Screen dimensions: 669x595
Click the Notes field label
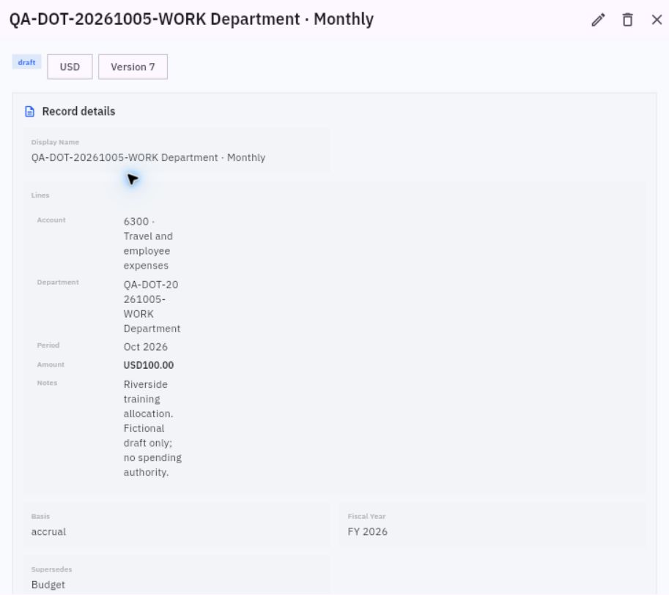click(x=47, y=383)
